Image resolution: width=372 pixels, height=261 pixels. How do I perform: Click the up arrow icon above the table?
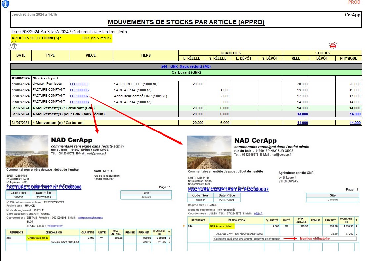(x=15, y=45)
